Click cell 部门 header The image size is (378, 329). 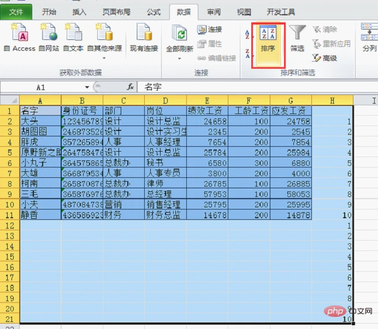coord(123,111)
